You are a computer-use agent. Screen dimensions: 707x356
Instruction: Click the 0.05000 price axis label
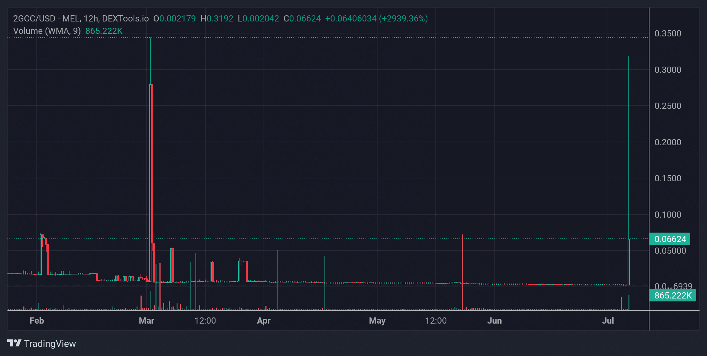670,251
